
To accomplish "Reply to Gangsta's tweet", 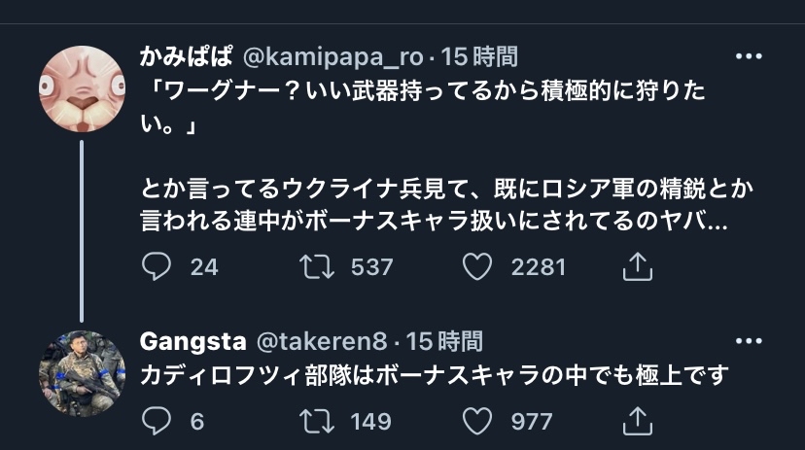I will (157, 420).
